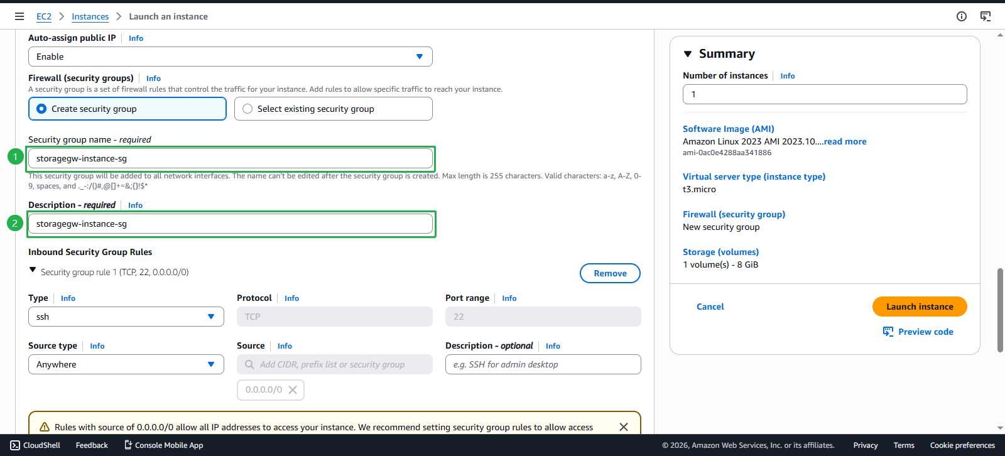Click Cancel in the Summary panel
This screenshot has height=456, width=1005.
tap(710, 307)
